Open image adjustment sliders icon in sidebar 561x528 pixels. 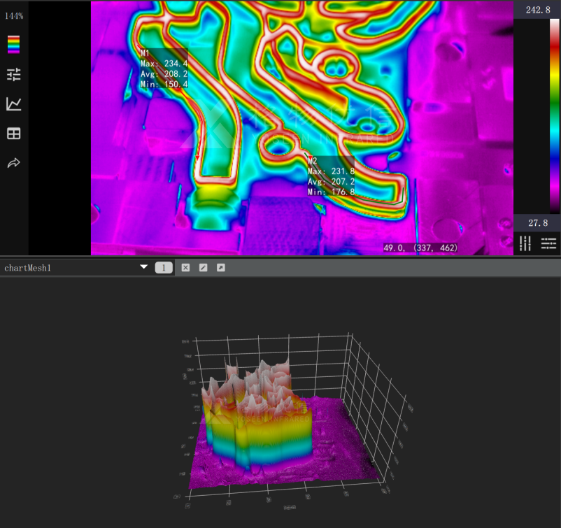[x=13, y=74]
